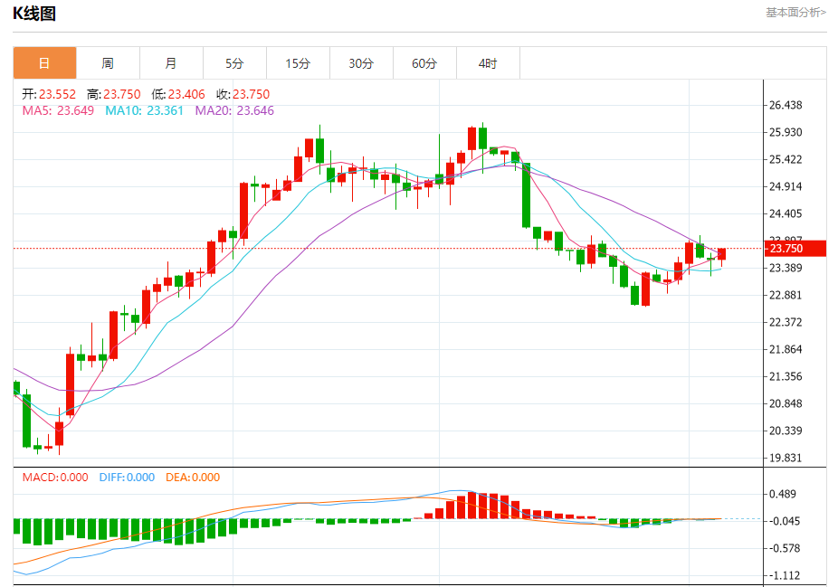Click the 低:23.406 low price value
838x587 pixels.
click(178, 95)
